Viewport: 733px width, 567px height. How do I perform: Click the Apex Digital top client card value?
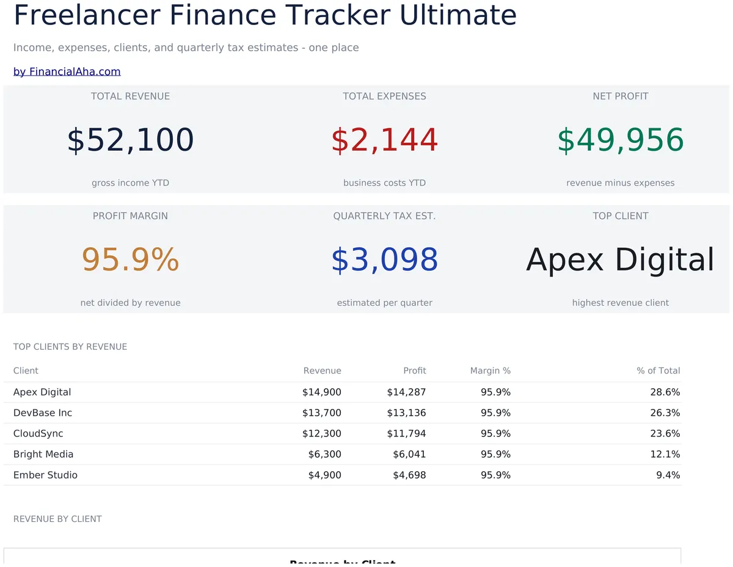621,259
